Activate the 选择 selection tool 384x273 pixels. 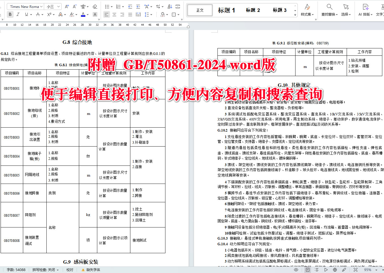pyautogui.click(x=346, y=10)
